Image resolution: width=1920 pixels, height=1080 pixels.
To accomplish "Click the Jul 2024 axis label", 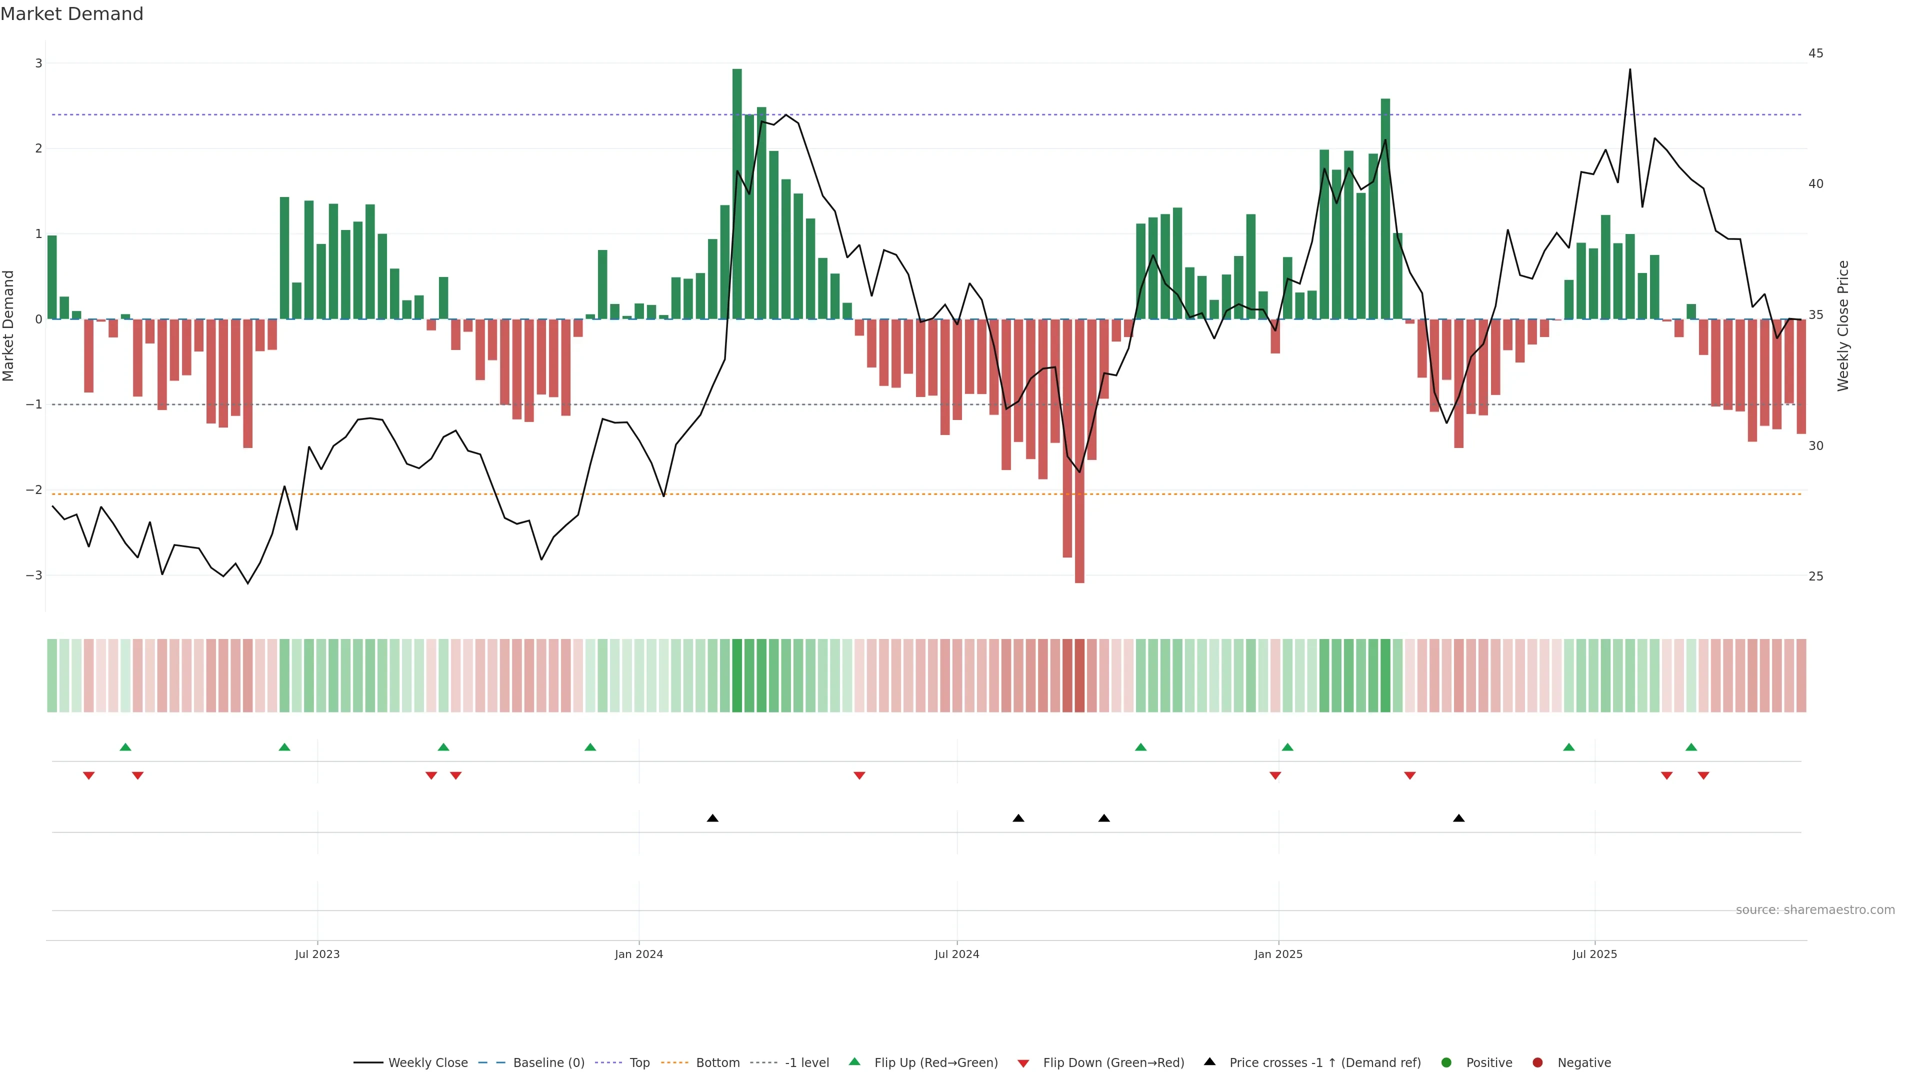I will tap(957, 954).
